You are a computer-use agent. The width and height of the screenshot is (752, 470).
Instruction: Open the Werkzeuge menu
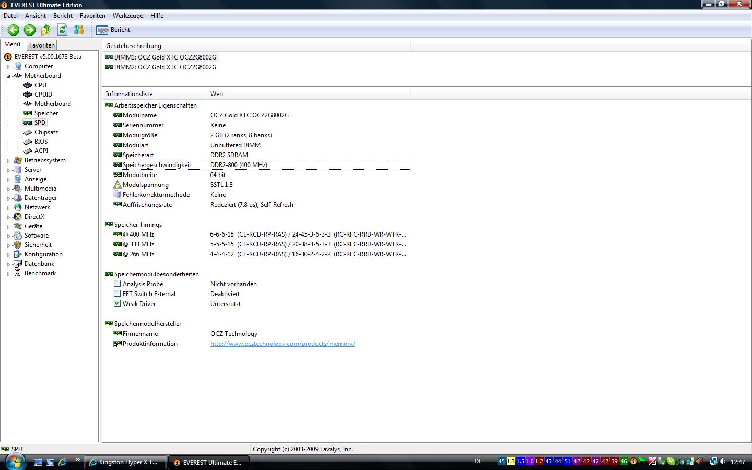point(128,16)
